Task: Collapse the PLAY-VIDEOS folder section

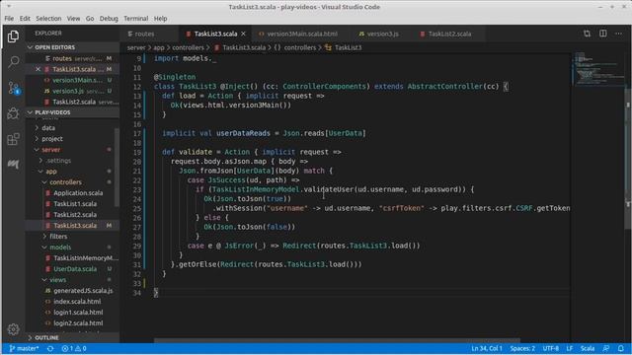Action: tap(72, 112)
